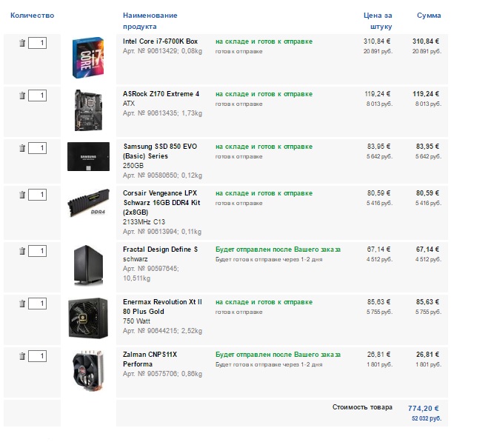Delete Fractal Design Define S from cart
491x442 pixels.
coord(22,251)
